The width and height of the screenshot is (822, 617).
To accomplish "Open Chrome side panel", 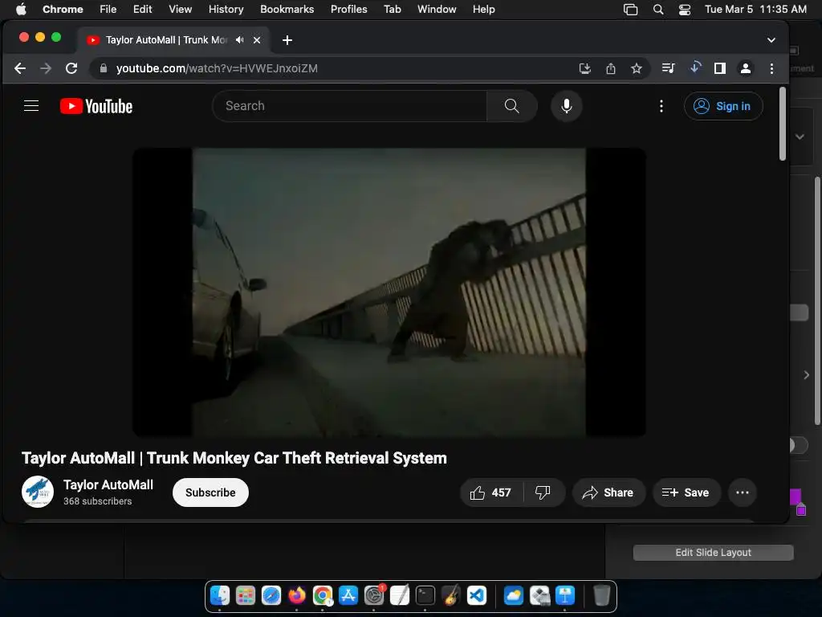I will 720,68.
